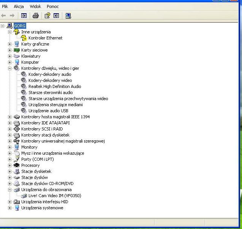Viewport: 242px width, 229px height.
Task: Open the Akcja menu
Action: point(19,6)
